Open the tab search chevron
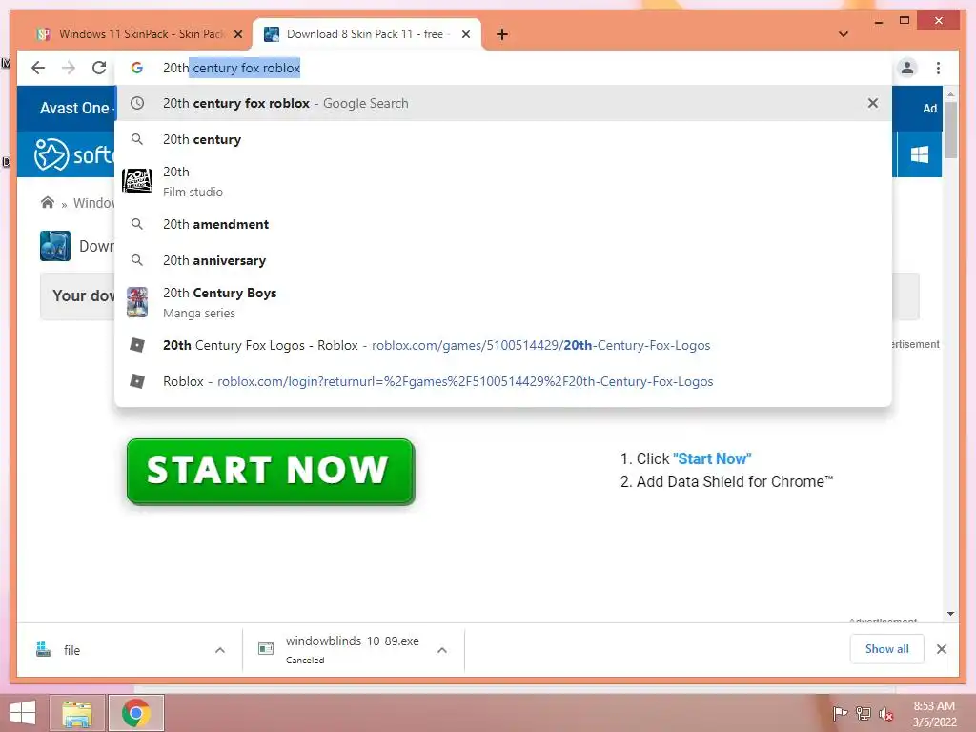This screenshot has height=732, width=976. click(844, 34)
